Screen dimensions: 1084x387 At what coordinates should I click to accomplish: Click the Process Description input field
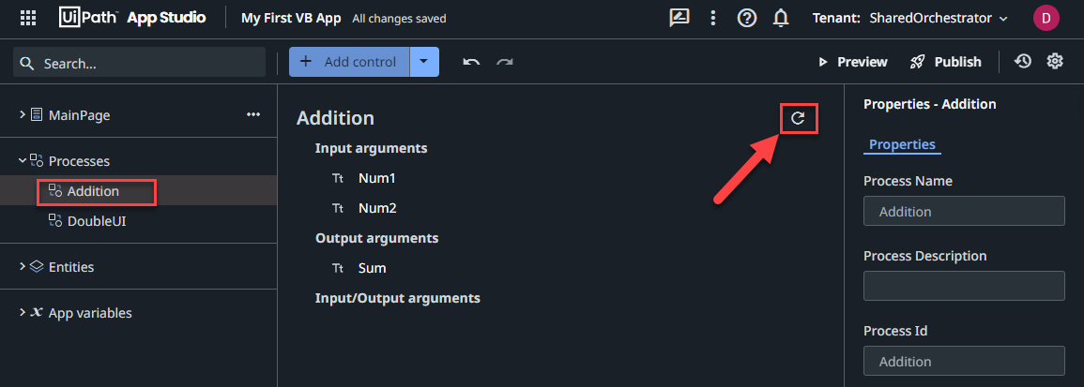964,286
